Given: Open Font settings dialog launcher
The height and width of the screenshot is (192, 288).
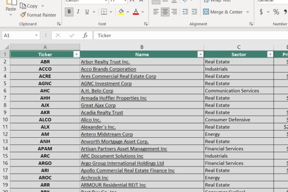Looking at the screenshot, I should (x=145, y=24).
